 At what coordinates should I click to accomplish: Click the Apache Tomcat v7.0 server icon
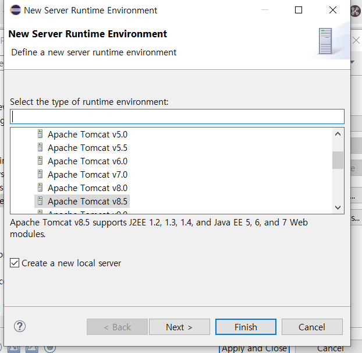tap(40, 174)
